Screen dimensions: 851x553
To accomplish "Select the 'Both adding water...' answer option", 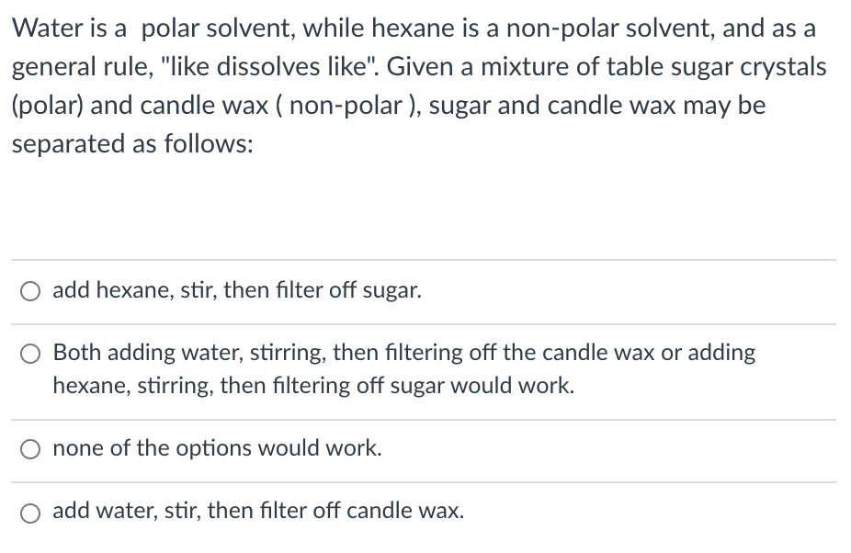I will pos(30,352).
